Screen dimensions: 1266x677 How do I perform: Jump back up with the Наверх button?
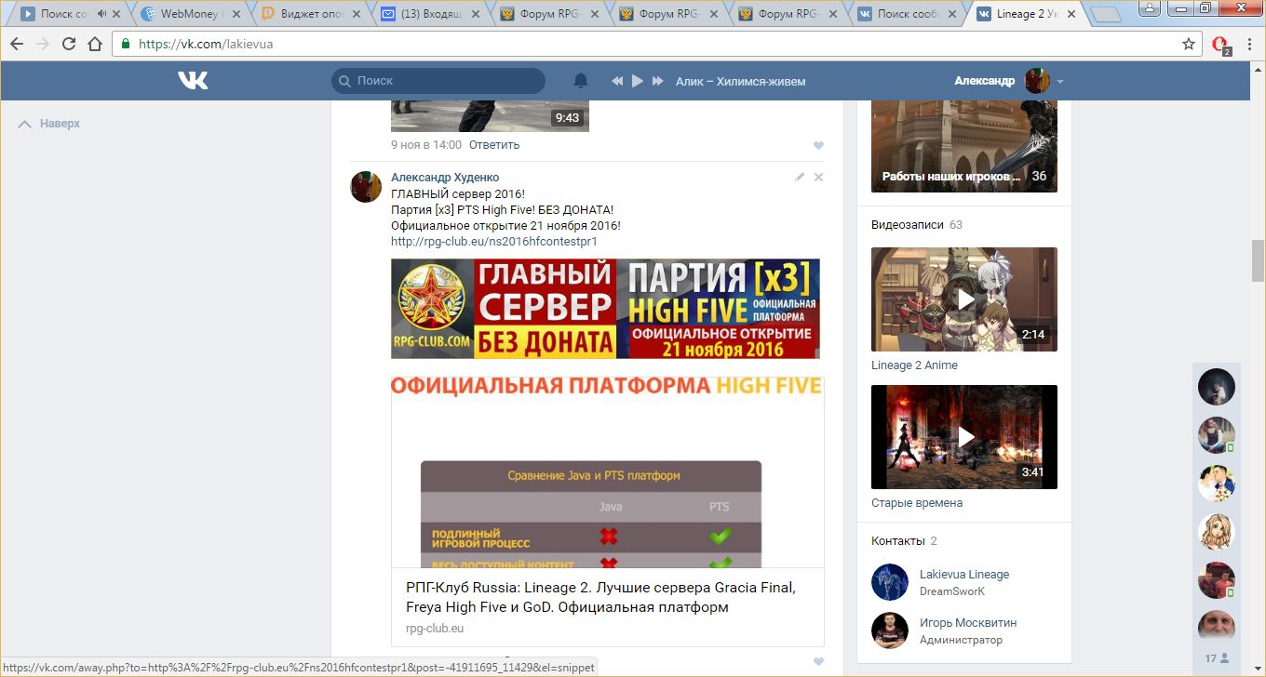49,124
